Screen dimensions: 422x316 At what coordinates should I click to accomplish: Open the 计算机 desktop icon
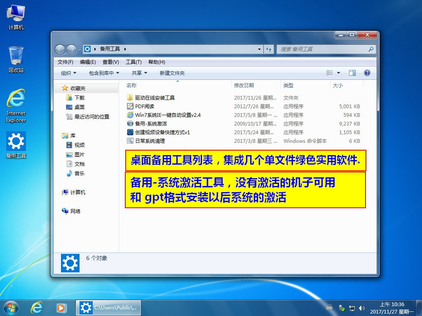[x=16, y=17]
